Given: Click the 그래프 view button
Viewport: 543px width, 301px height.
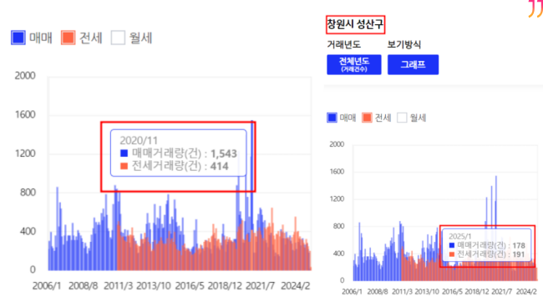Looking at the screenshot, I should pyautogui.click(x=413, y=65).
